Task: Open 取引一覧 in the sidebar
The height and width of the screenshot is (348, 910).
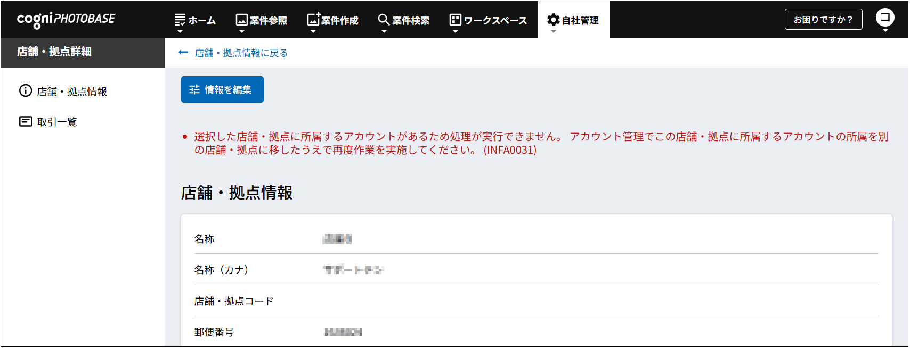Action: point(56,122)
